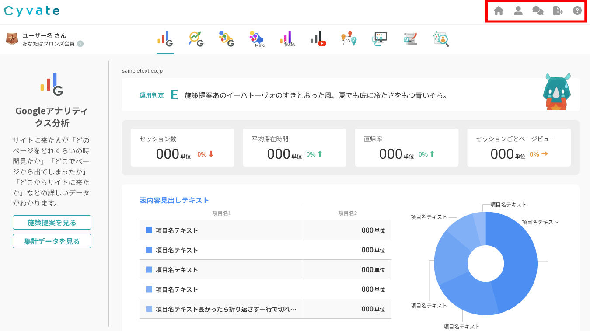Select the truncated last table row
The width and height of the screenshot is (590, 331).
point(265,309)
